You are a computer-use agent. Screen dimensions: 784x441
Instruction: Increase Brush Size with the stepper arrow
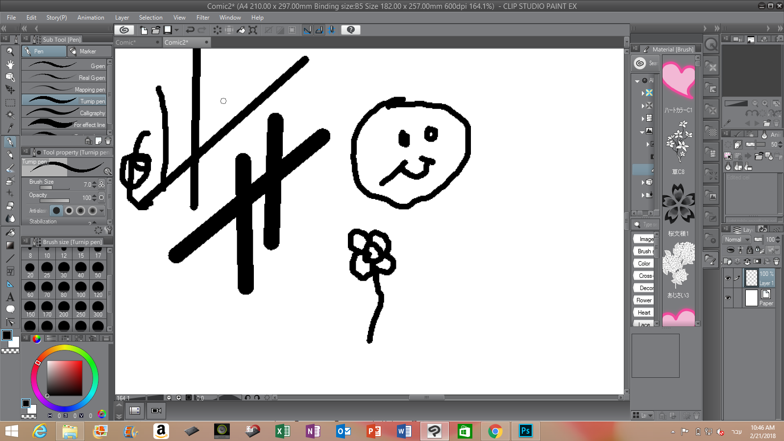[x=94, y=183]
